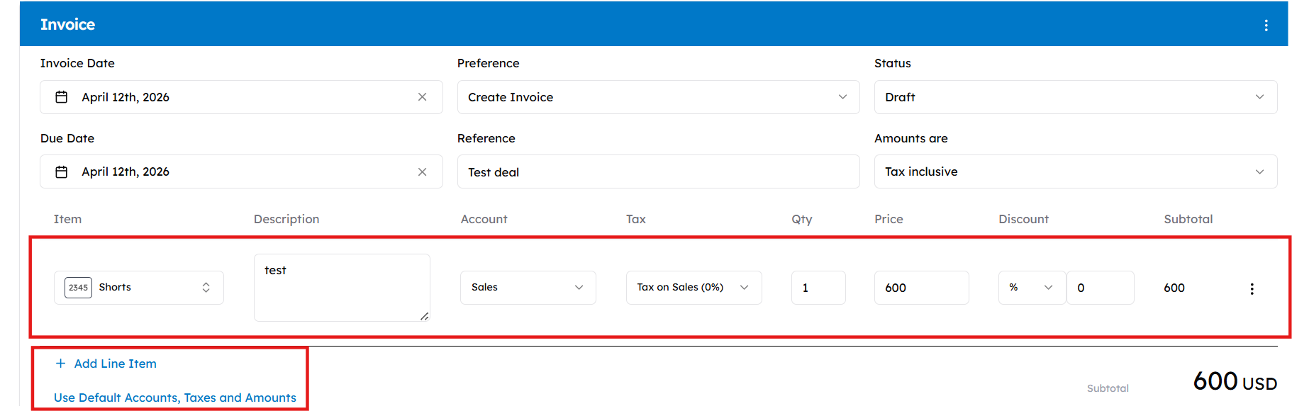The width and height of the screenshot is (1292, 411).
Task: Click the Qty field showing 1
Action: [x=818, y=288]
